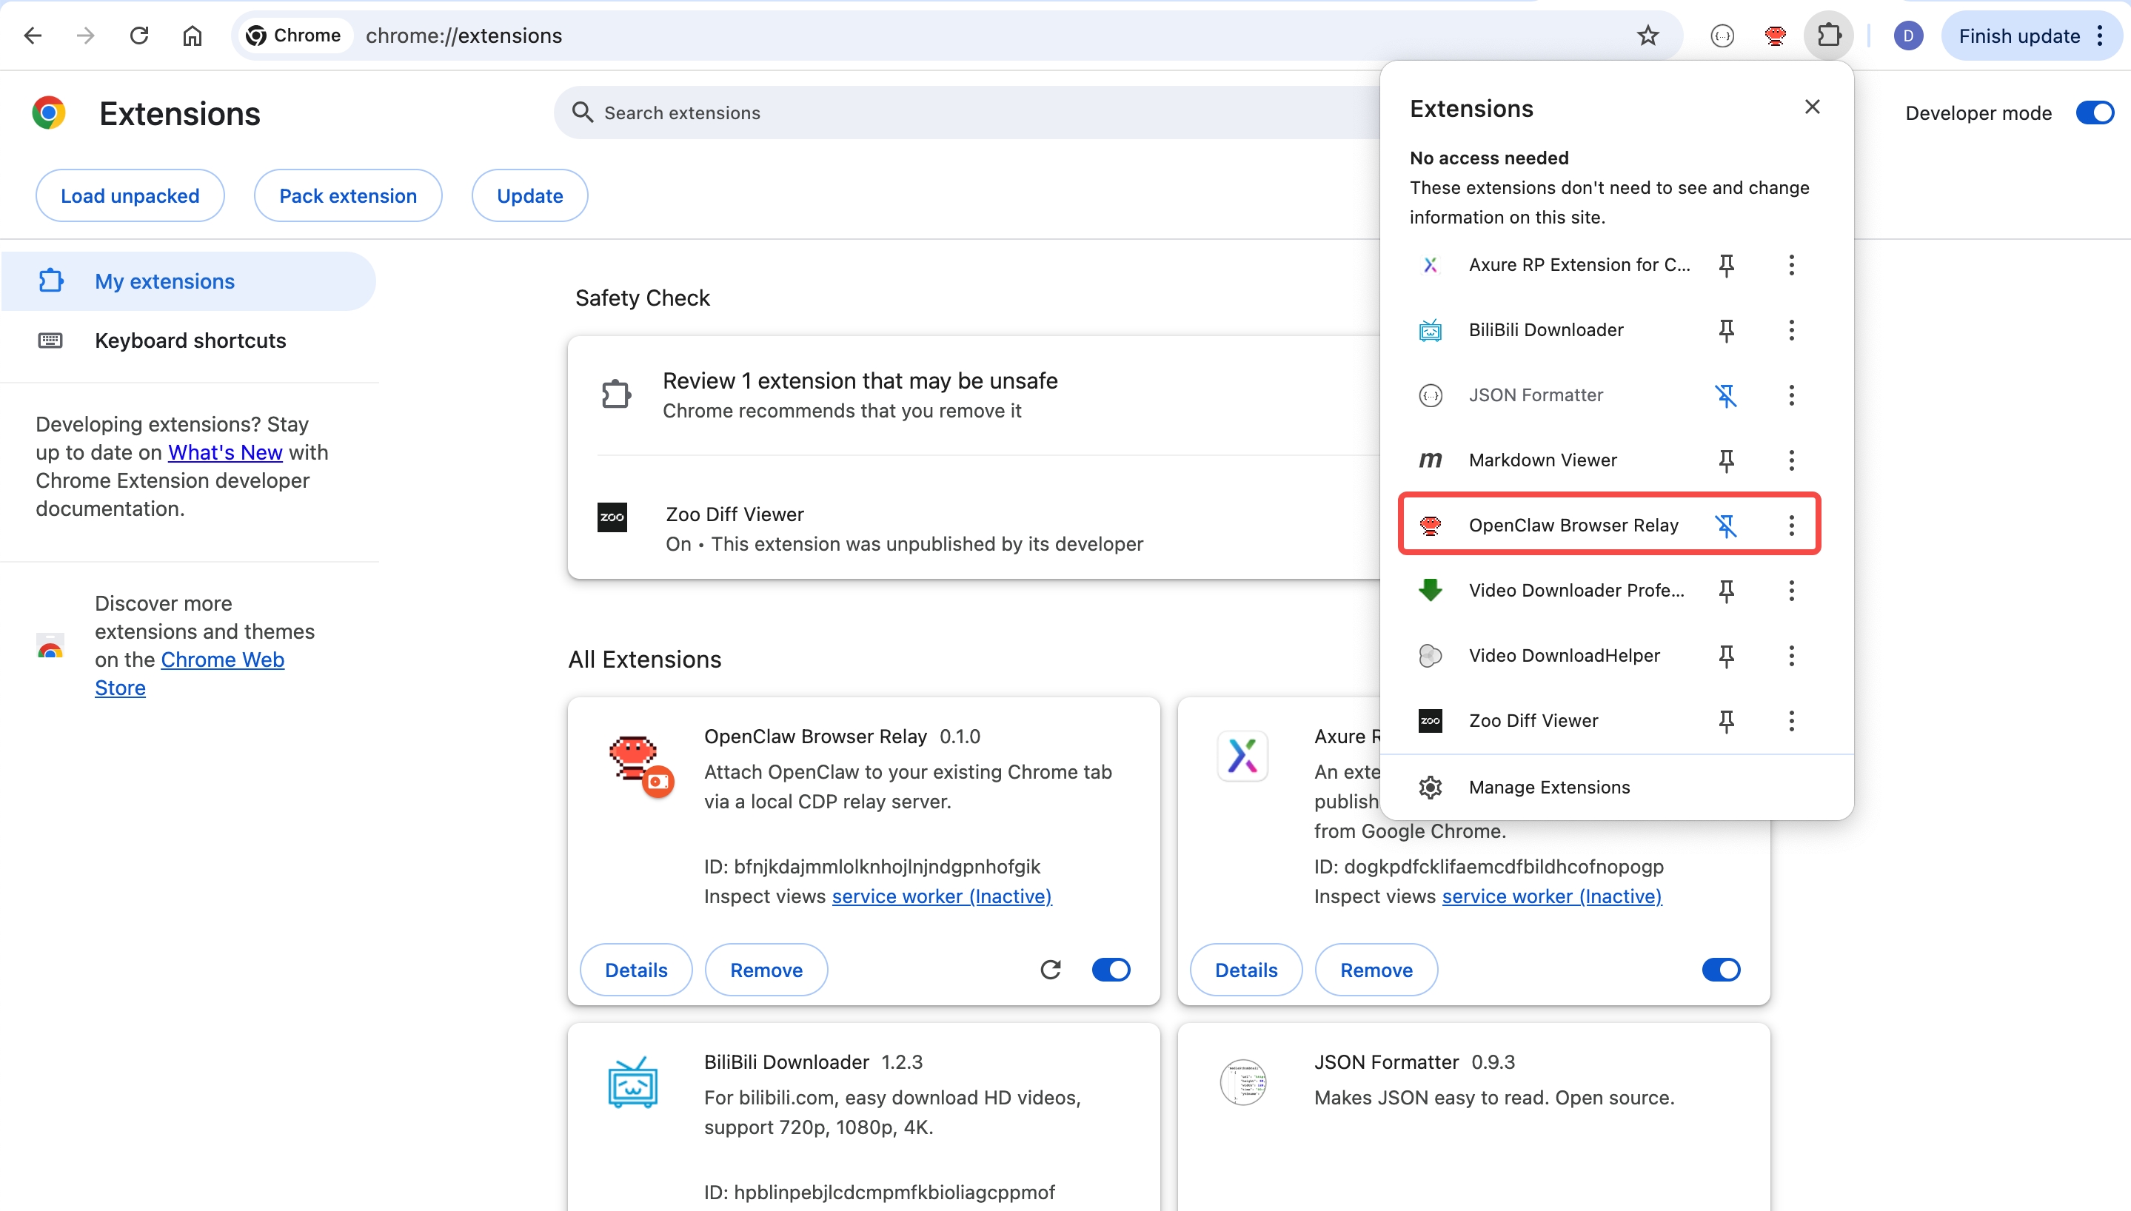
Task: Open the What's New link
Action: click(x=225, y=452)
